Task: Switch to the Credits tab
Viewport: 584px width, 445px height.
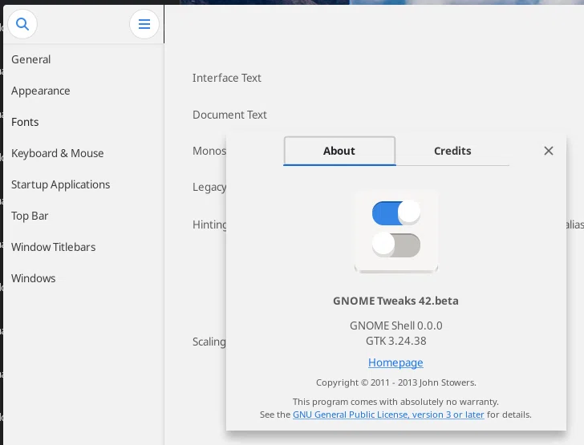Action: pos(452,151)
